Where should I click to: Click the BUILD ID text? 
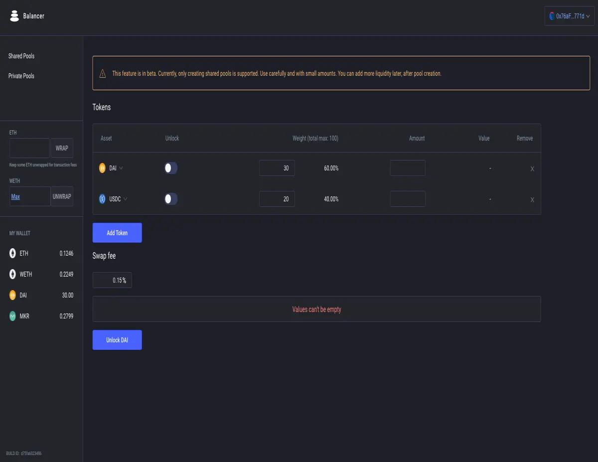(23, 454)
